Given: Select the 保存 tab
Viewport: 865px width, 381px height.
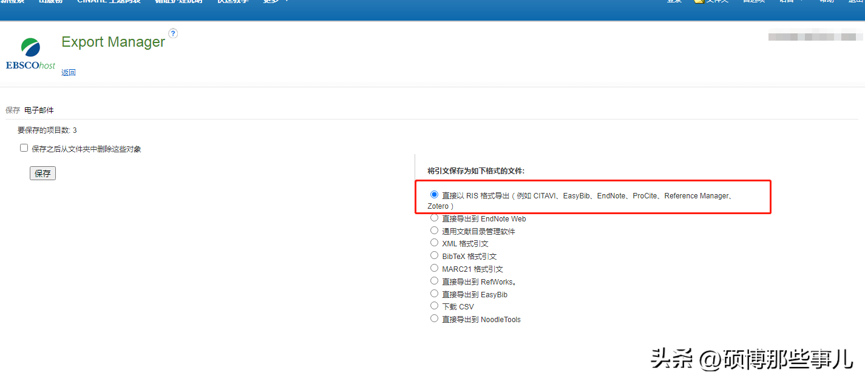Looking at the screenshot, I should [13, 110].
